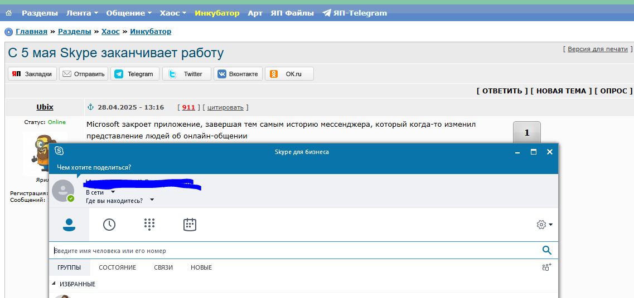Viewport: 634px width, 298px height.
Task: Click the home icon in the forum navbar
Action: [x=8, y=13]
